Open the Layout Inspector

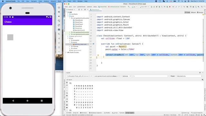(x=197, y=113)
